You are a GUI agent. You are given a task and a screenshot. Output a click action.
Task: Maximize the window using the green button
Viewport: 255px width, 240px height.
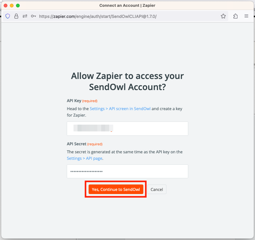pyautogui.click(x=18, y=6)
